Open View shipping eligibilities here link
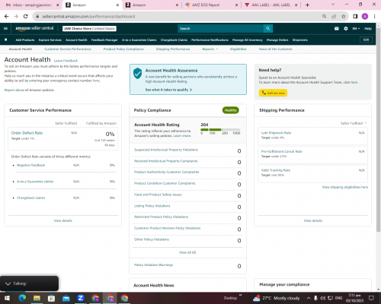Viewport: 381px width, 304px height. (345, 187)
